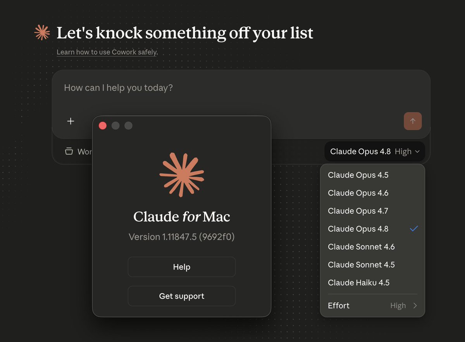Click the chevron on the model selector
The image size is (465, 342).
click(417, 152)
